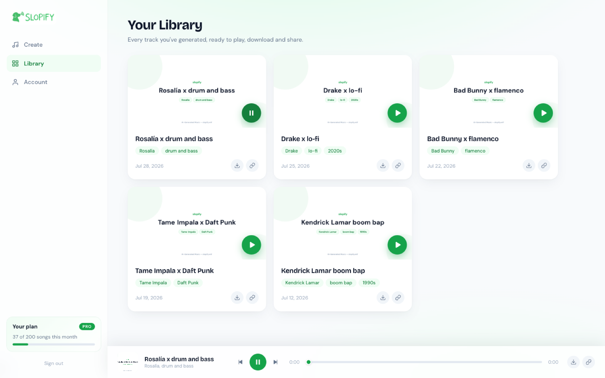
Task: Click the Account person icon
Action: click(15, 82)
